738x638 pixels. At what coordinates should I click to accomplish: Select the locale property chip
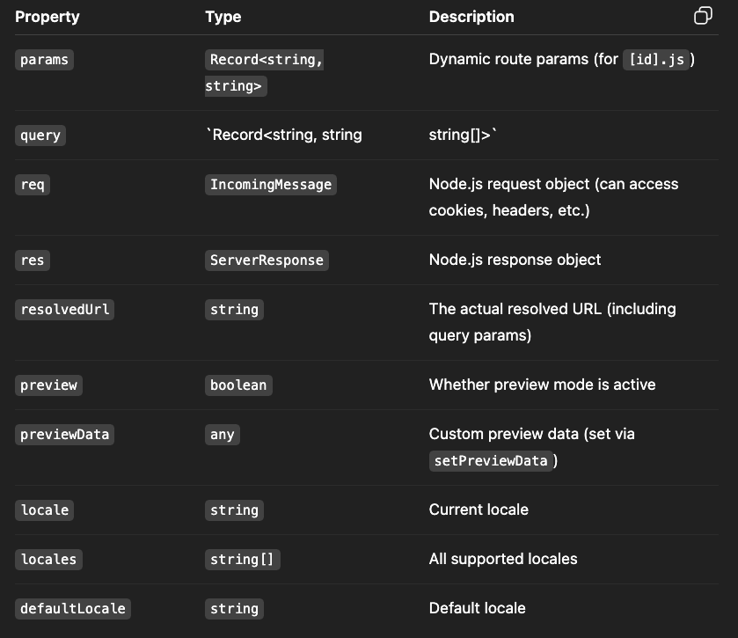point(44,510)
